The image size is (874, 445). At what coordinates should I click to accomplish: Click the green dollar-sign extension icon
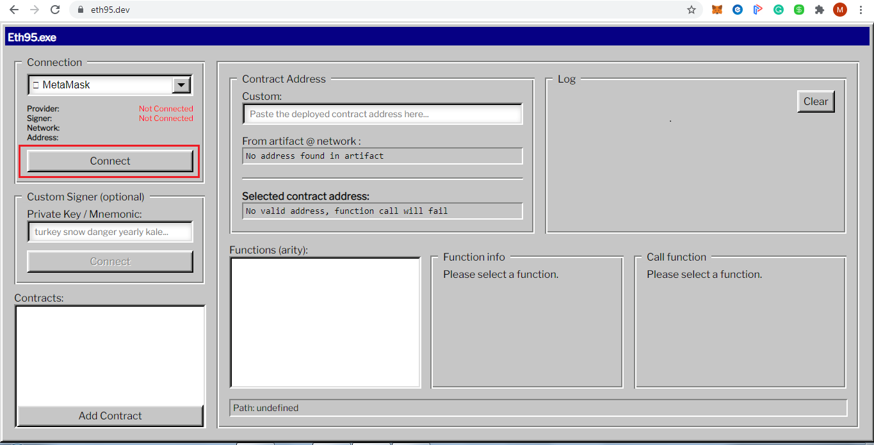[x=799, y=10]
